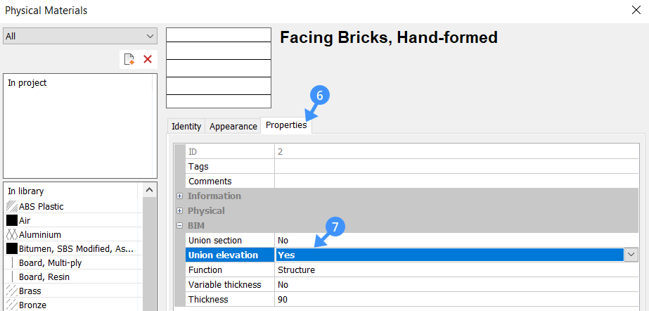The image size is (649, 311).
Task: Click the red delete material icon
Action: click(148, 59)
